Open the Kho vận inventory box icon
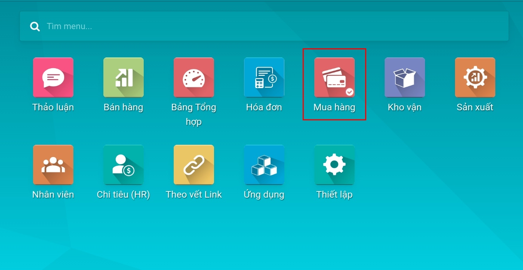 (x=405, y=77)
